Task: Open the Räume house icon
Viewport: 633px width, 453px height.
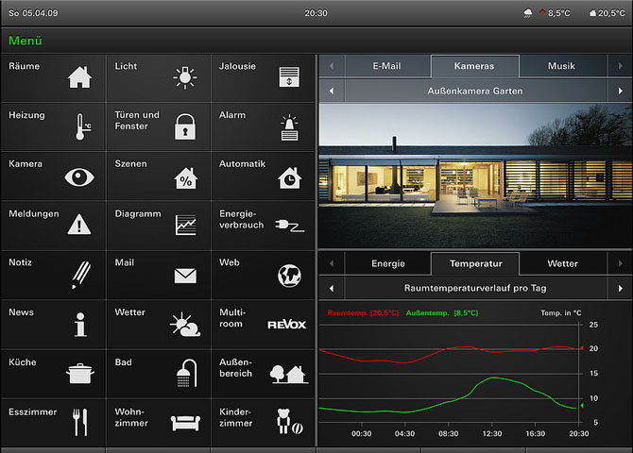Action: click(80, 77)
